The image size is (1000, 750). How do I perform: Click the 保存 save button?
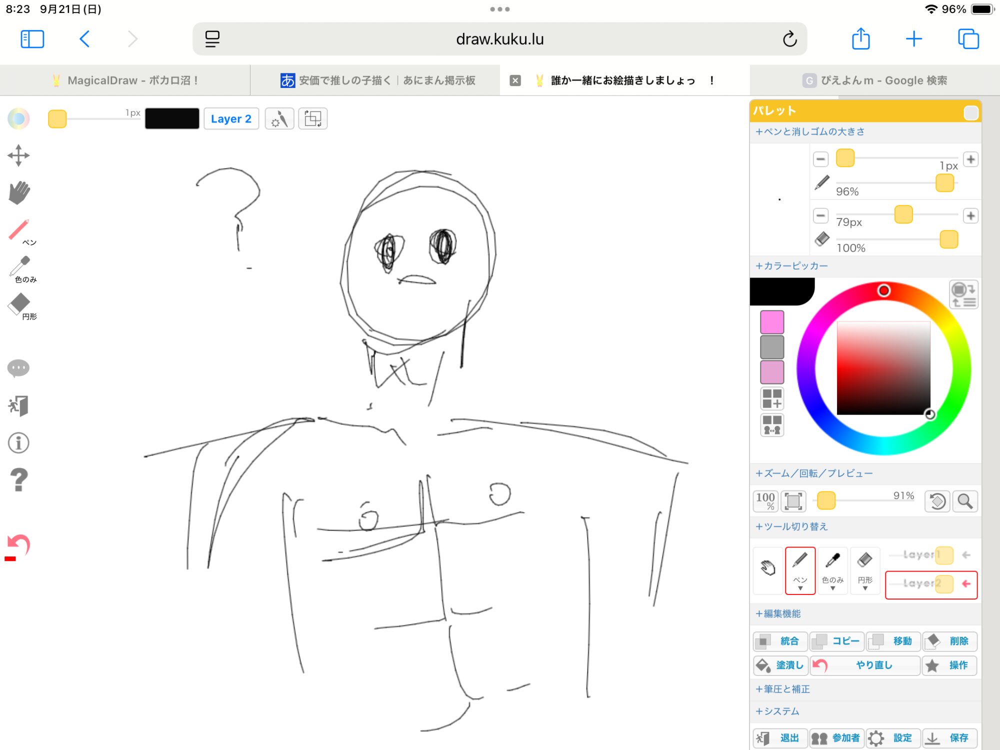949,738
